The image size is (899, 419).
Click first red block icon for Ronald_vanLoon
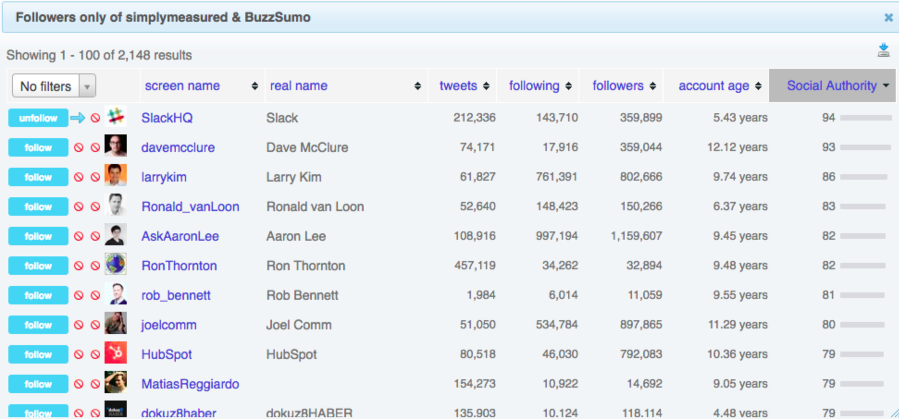point(79,206)
